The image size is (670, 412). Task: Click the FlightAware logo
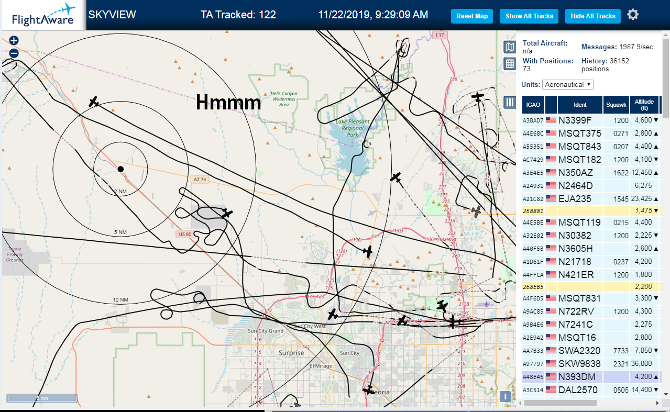tap(43, 15)
